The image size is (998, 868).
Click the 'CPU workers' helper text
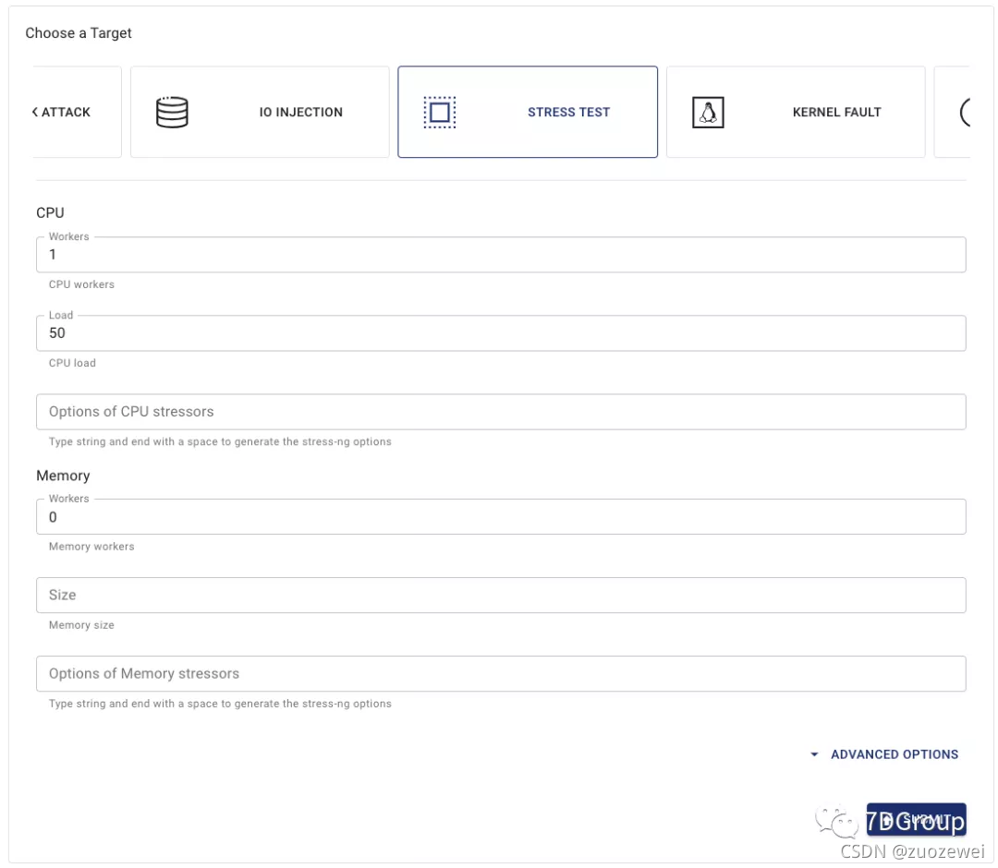[x=81, y=284]
